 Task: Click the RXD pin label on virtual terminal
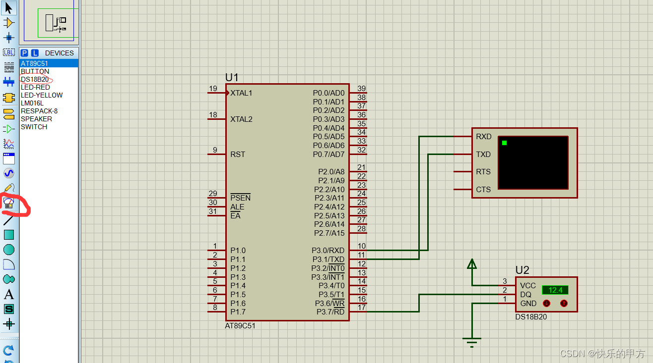click(483, 137)
